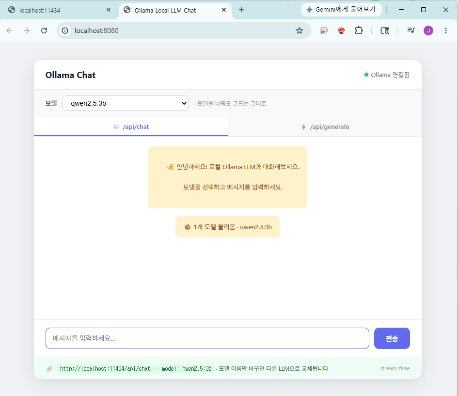Close the localhost:11434 tab

[x=109, y=10]
